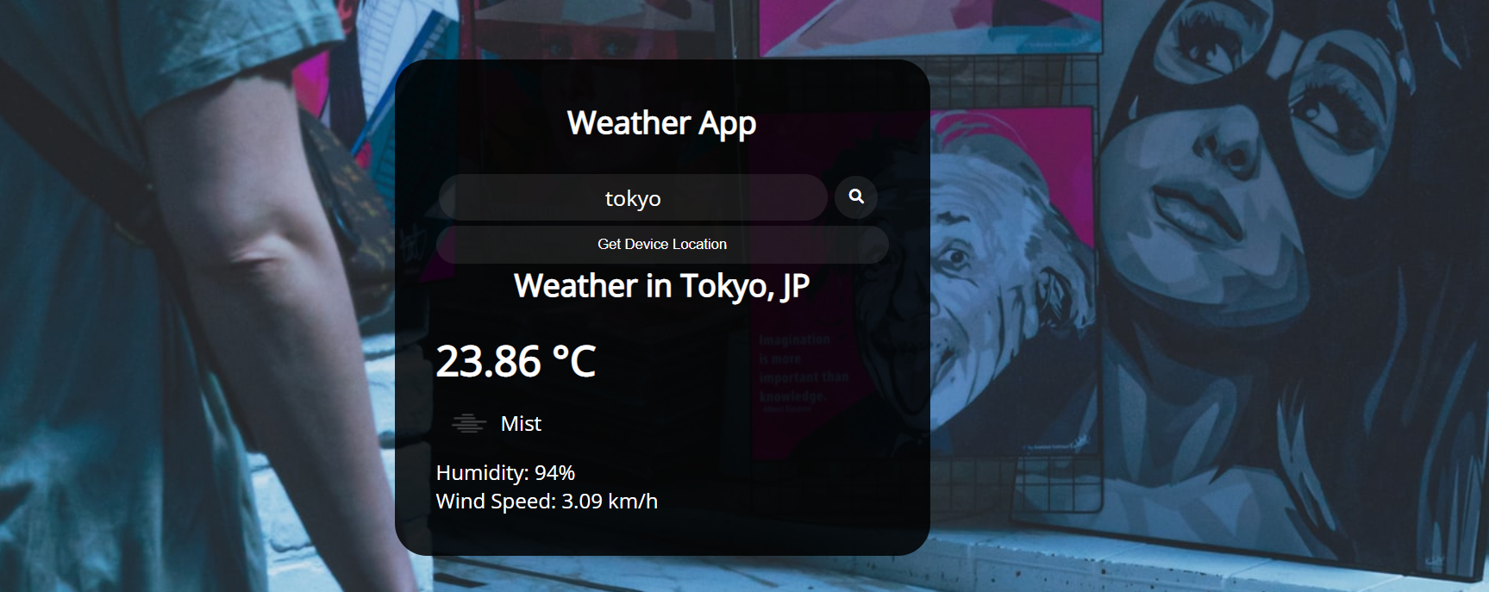Select the Weather in Tokyo, JP heading
This screenshot has height=592, width=1489.
coord(661,286)
